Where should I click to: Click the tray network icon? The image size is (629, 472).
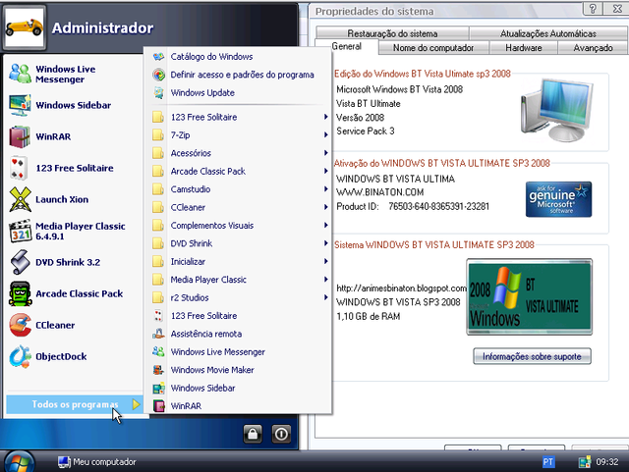click(x=585, y=462)
